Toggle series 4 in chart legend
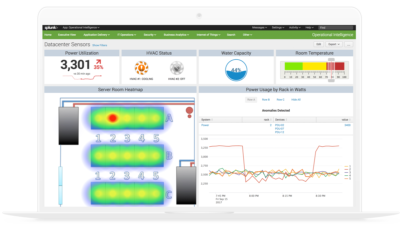 click(x=347, y=175)
